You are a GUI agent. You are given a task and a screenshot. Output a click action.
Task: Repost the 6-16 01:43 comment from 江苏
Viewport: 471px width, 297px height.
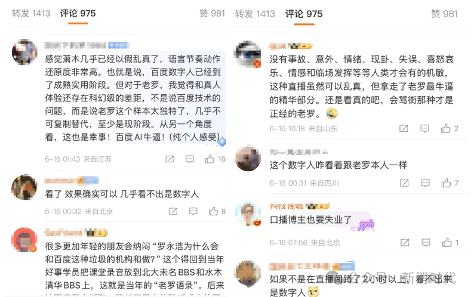[170, 159]
